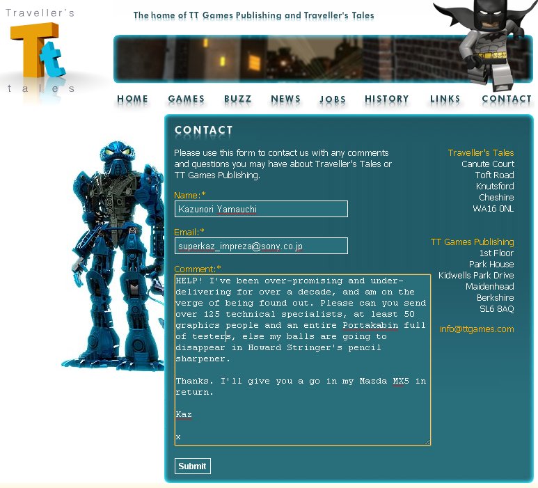Click the TT Games Publishing address heading
The width and height of the screenshot is (538, 488).
pos(472,242)
